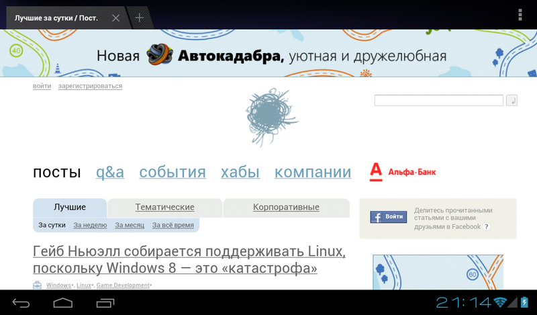
Task: Focus the site search input field
Action: (439, 101)
